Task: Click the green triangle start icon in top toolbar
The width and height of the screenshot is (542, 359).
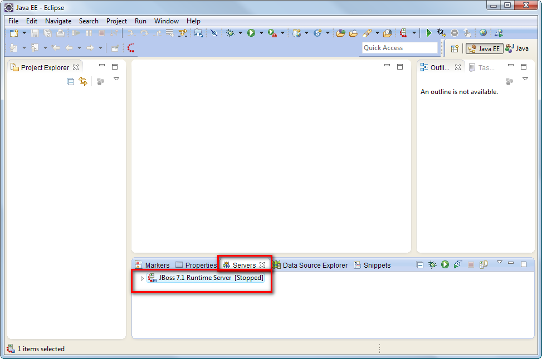Action: (x=428, y=33)
